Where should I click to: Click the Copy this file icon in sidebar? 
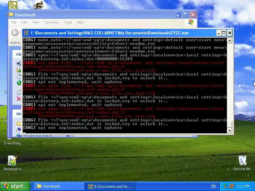[19, 76]
